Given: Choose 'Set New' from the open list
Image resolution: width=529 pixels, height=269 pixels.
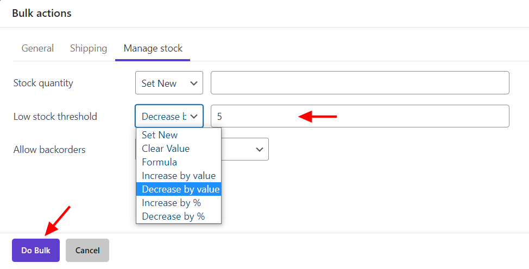Looking at the screenshot, I should tap(160, 135).
